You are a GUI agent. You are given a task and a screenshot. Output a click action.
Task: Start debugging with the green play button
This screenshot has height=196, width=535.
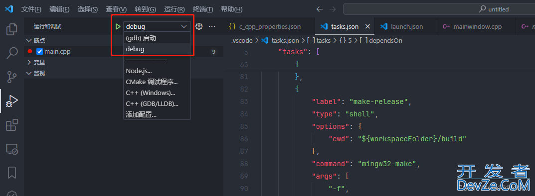coord(118,26)
